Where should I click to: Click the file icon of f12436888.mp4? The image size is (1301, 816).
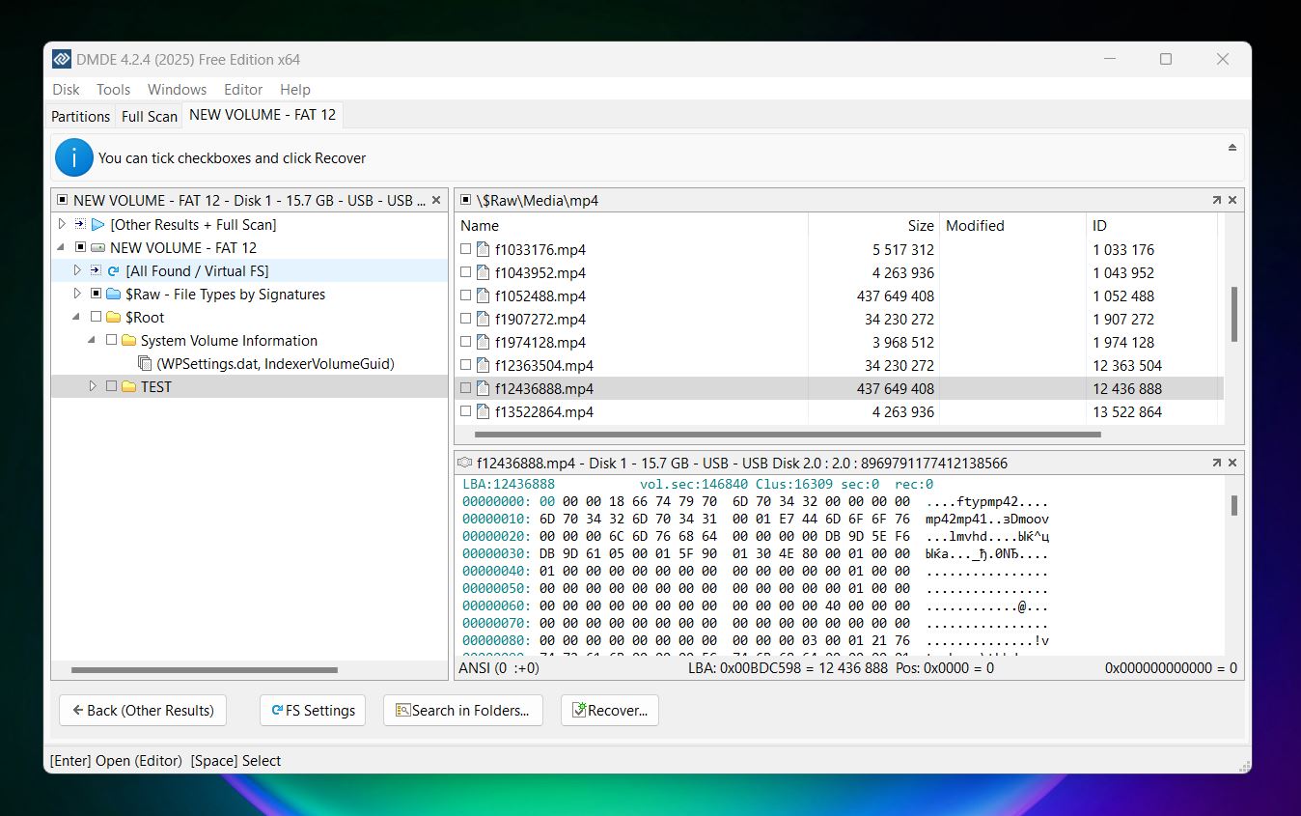pyautogui.click(x=484, y=388)
